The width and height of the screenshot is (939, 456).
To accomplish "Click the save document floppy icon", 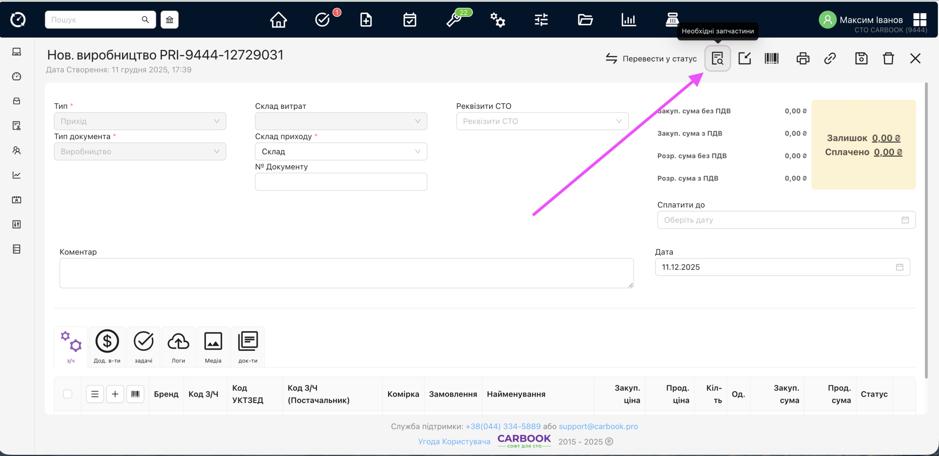I will (x=861, y=59).
